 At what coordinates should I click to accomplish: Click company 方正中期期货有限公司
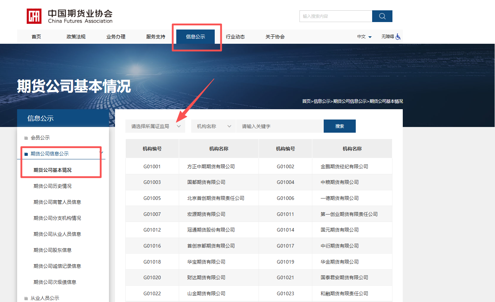tap(211, 166)
